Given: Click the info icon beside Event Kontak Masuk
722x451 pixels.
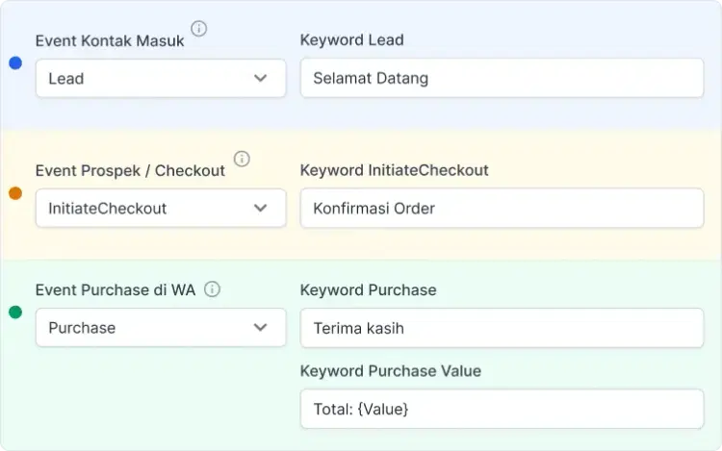Looking at the screenshot, I should click(199, 29).
